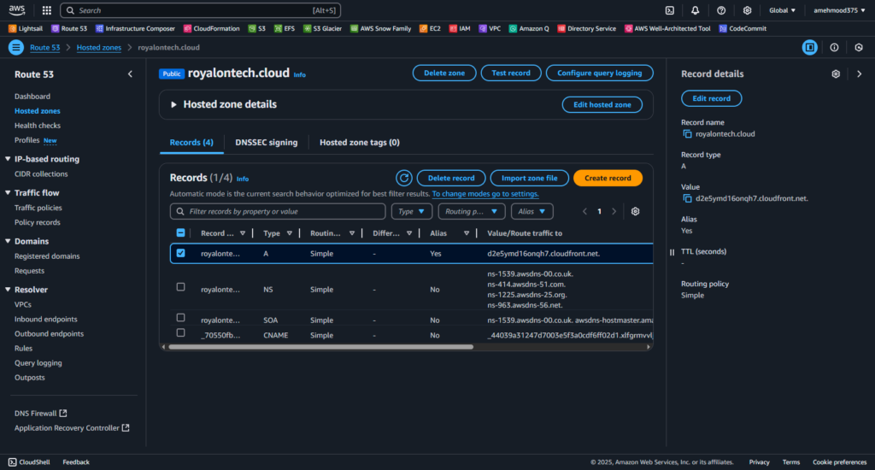Open AWS Well-Architected Tool shortcut

point(667,28)
